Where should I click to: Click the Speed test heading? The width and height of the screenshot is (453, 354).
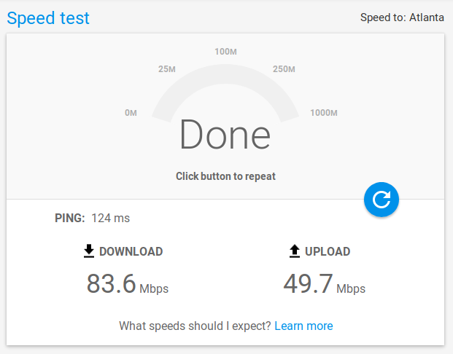pyautogui.click(x=48, y=17)
